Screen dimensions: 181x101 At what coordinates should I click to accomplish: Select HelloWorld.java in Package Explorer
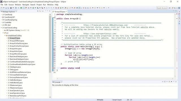click(16, 80)
